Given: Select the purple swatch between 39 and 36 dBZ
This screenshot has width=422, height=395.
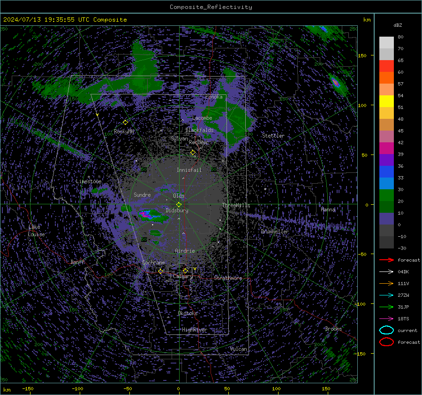Looking at the screenshot, I should coord(386,160).
